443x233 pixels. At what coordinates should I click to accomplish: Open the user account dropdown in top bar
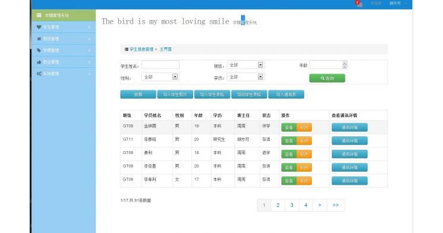(x=398, y=4)
